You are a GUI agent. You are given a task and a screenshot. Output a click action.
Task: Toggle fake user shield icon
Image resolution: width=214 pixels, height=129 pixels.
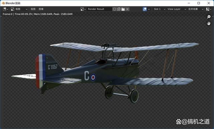pyautogui.click(x=114, y=9)
